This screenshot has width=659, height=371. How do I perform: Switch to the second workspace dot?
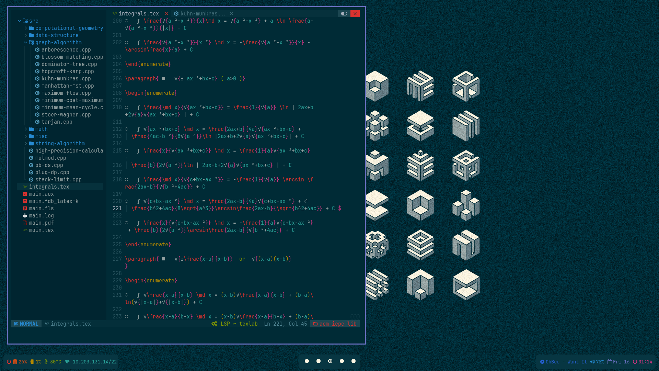319,361
